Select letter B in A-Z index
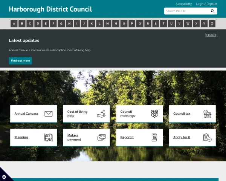The image size is (226, 181). [x=22, y=23]
